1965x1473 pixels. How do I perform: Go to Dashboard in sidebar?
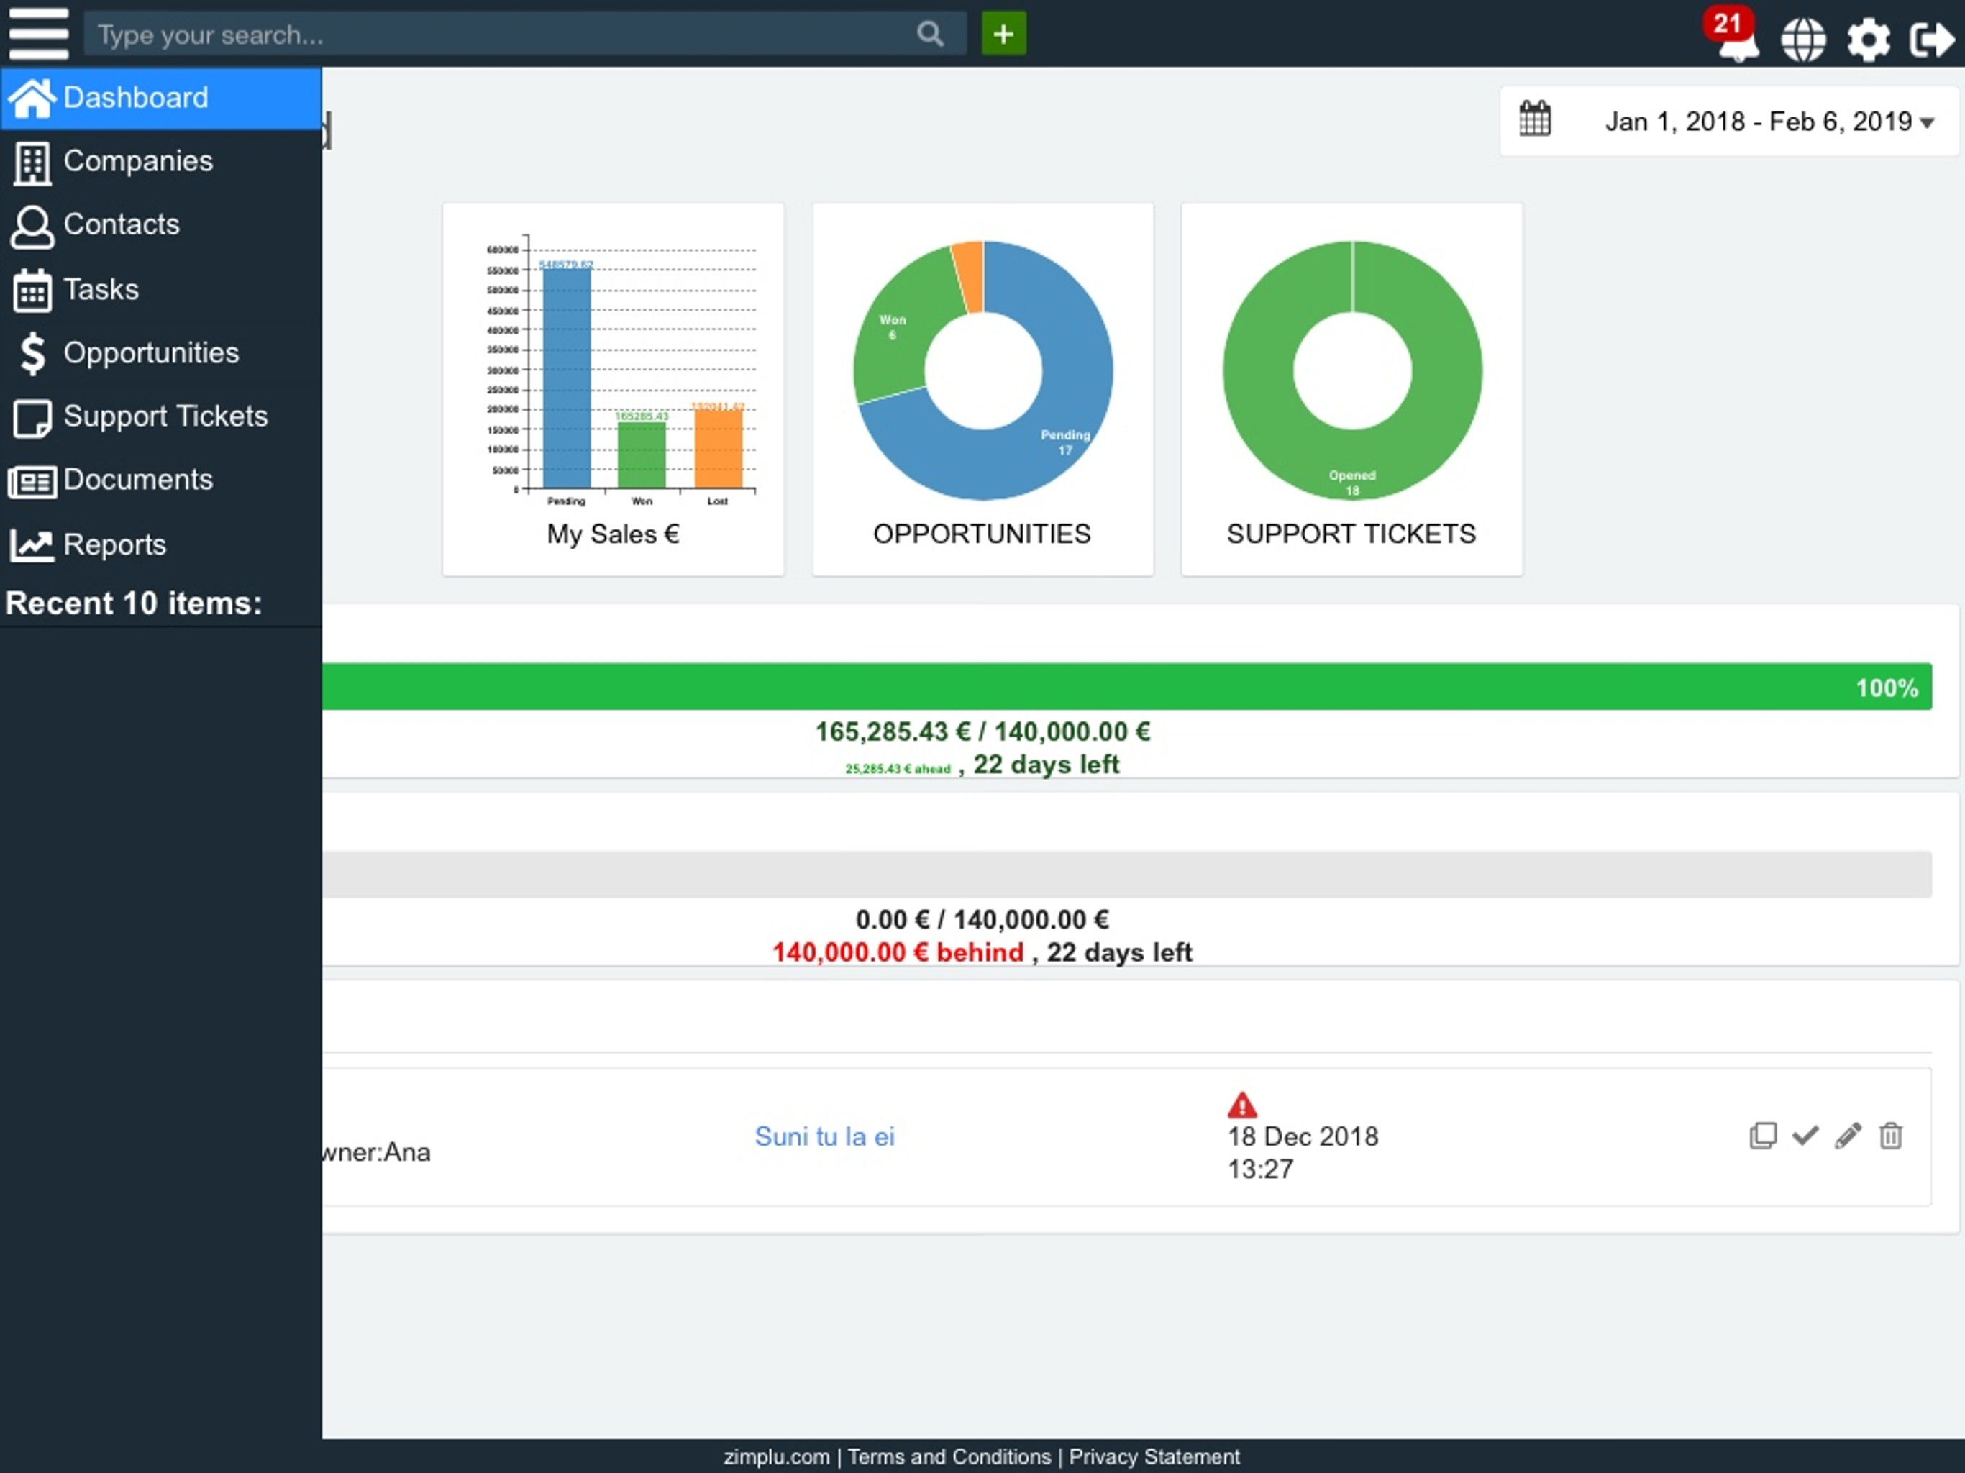coord(161,98)
